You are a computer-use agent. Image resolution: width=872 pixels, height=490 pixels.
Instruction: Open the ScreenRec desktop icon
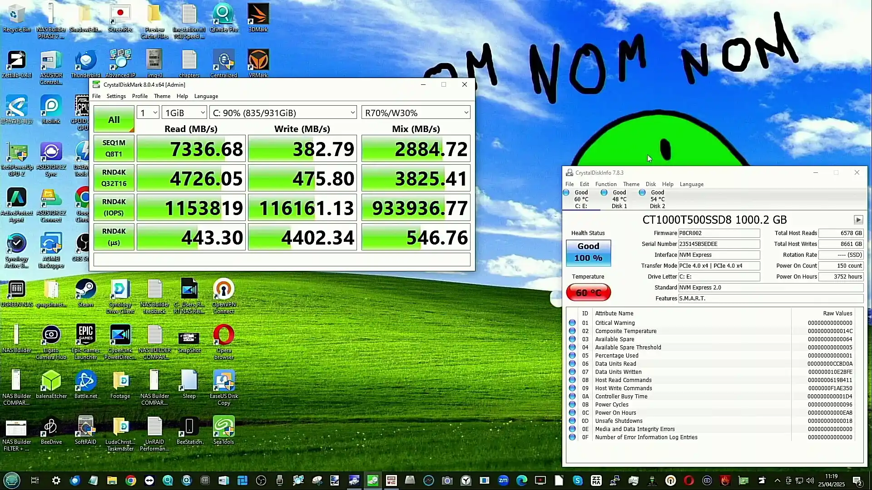click(120, 18)
